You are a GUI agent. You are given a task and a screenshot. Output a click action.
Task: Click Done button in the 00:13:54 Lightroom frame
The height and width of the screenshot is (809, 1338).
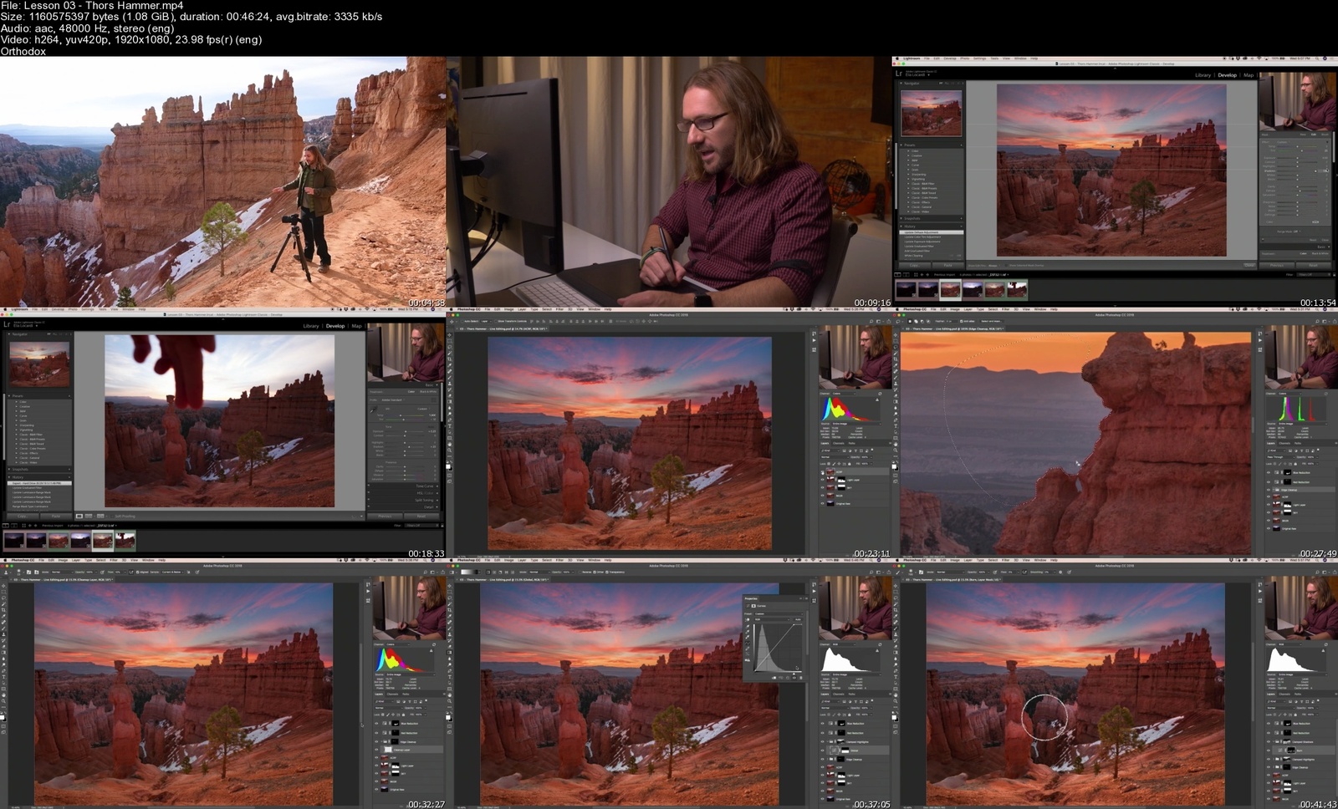tap(1249, 265)
